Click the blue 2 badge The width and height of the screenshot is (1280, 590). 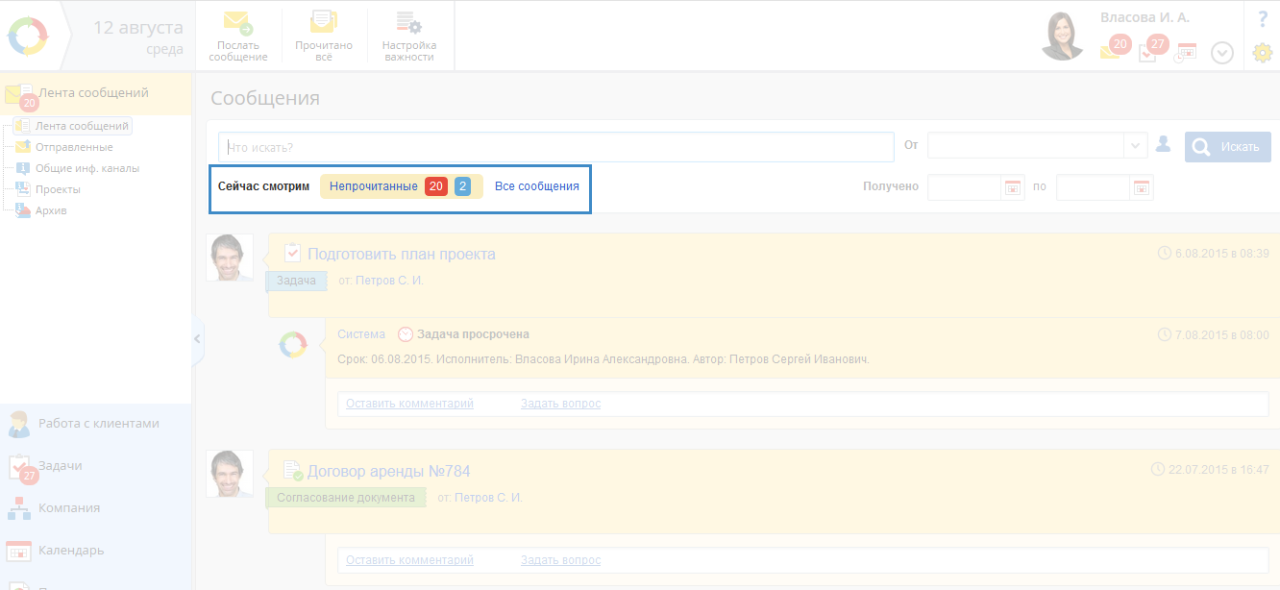462,186
